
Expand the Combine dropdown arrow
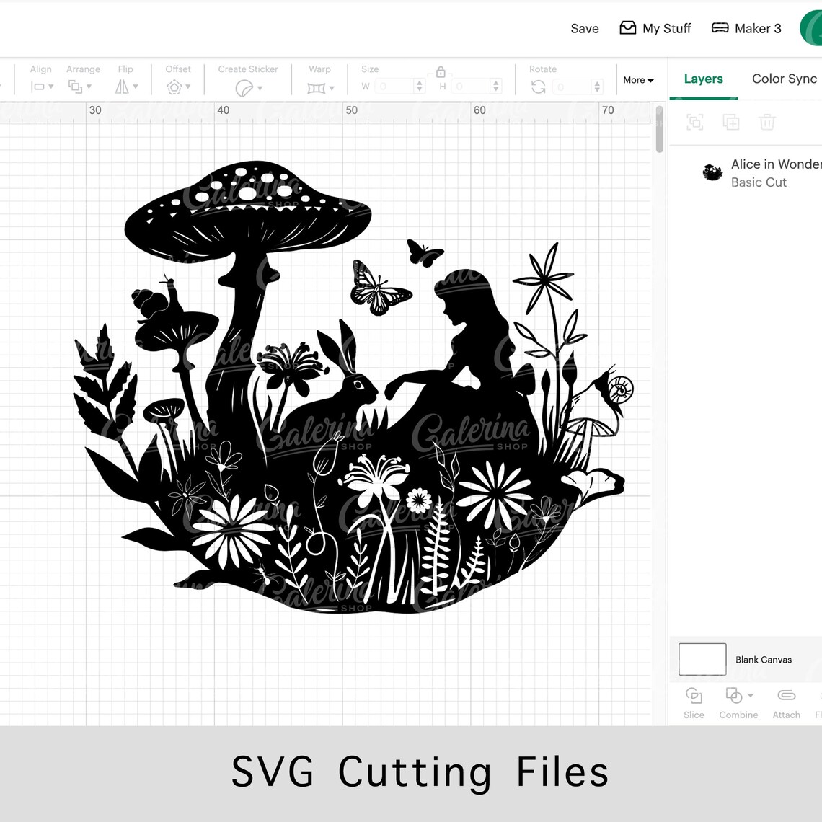tap(751, 695)
